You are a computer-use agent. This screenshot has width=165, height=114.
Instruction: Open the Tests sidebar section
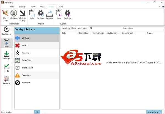coord(7,68)
